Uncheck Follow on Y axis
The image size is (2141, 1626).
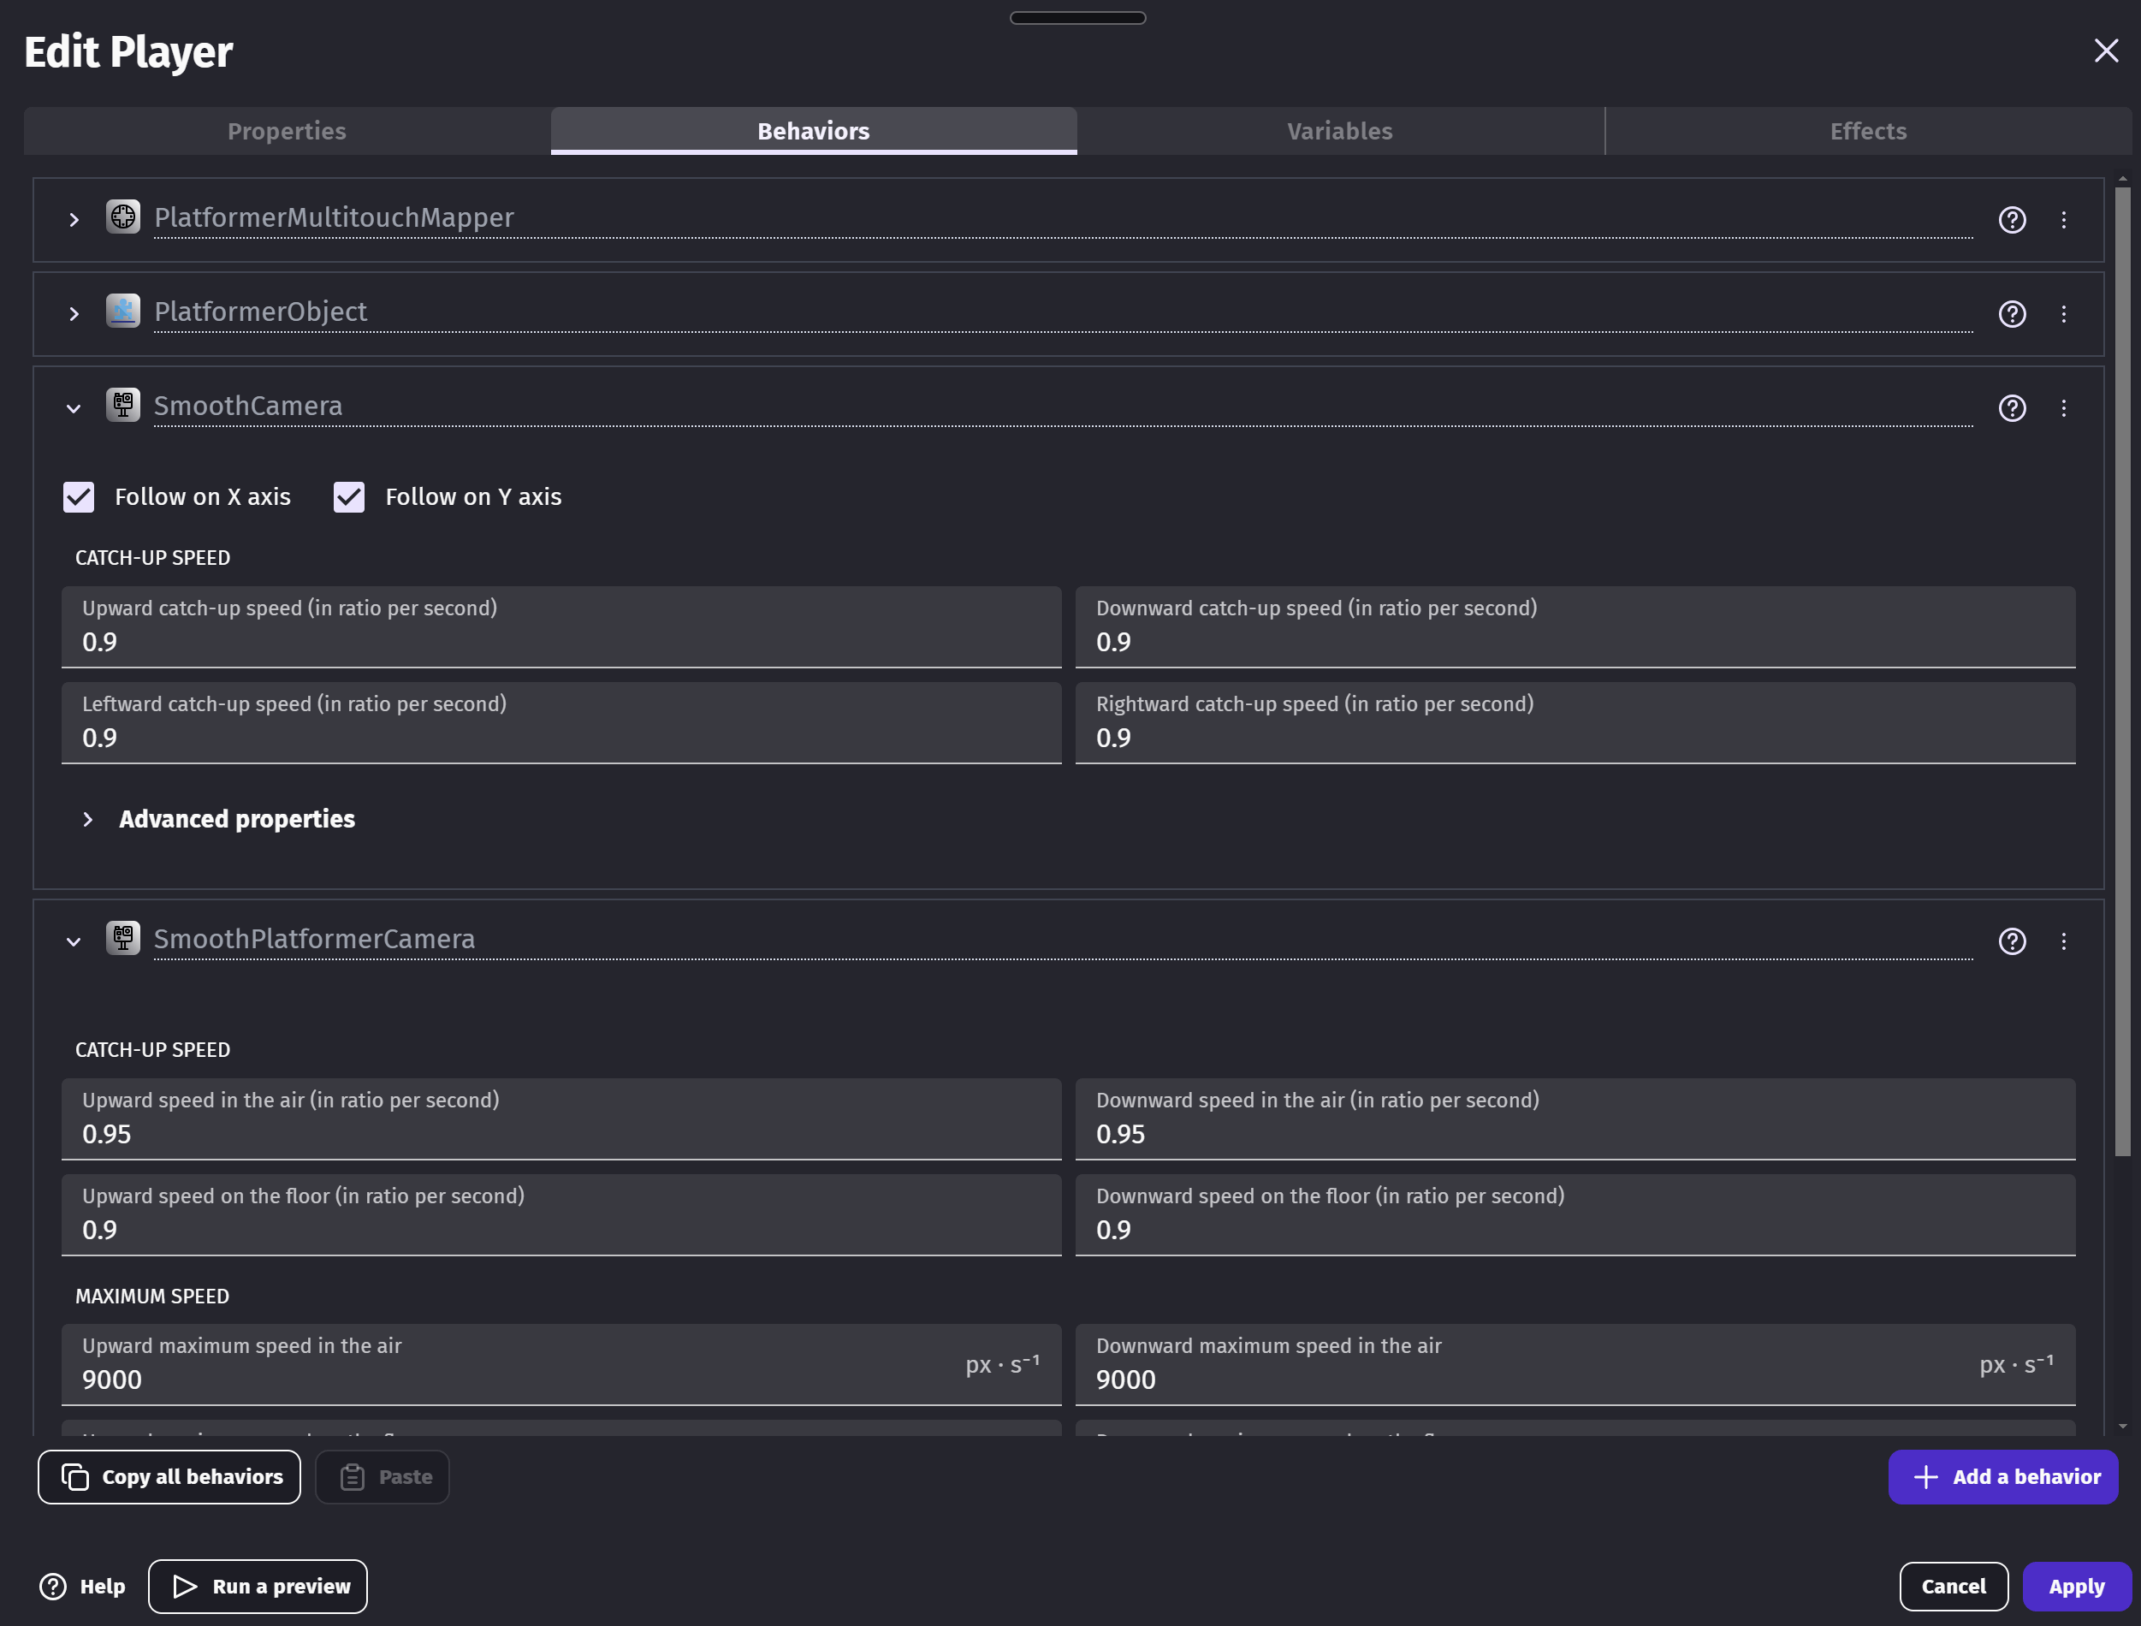pos(348,496)
